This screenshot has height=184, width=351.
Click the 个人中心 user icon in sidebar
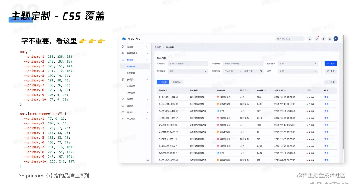pyautogui.click(x=123, y=119)
